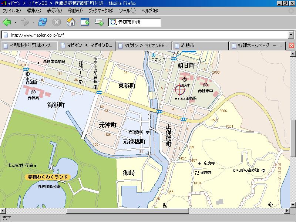Click the horizontal scrollbar right arrow
This screenshot has width=296, height=222.
pos(287,211)
